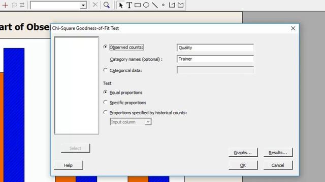This screenshot has width=325, height=182.
Task: Open the Results options dialog
Action: 278,153
